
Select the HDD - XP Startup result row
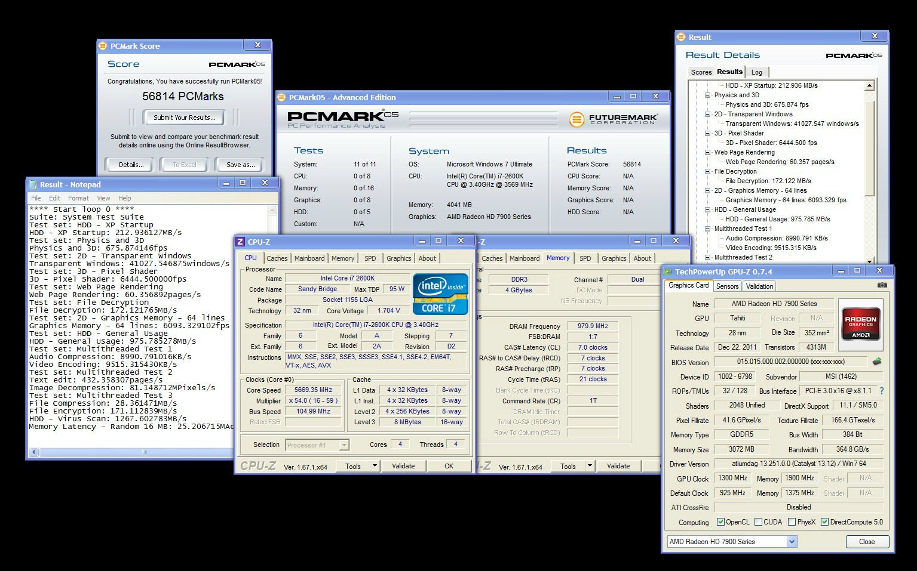coord(772,85)
